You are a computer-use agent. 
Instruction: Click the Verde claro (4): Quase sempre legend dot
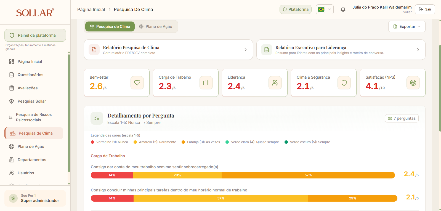227,142
